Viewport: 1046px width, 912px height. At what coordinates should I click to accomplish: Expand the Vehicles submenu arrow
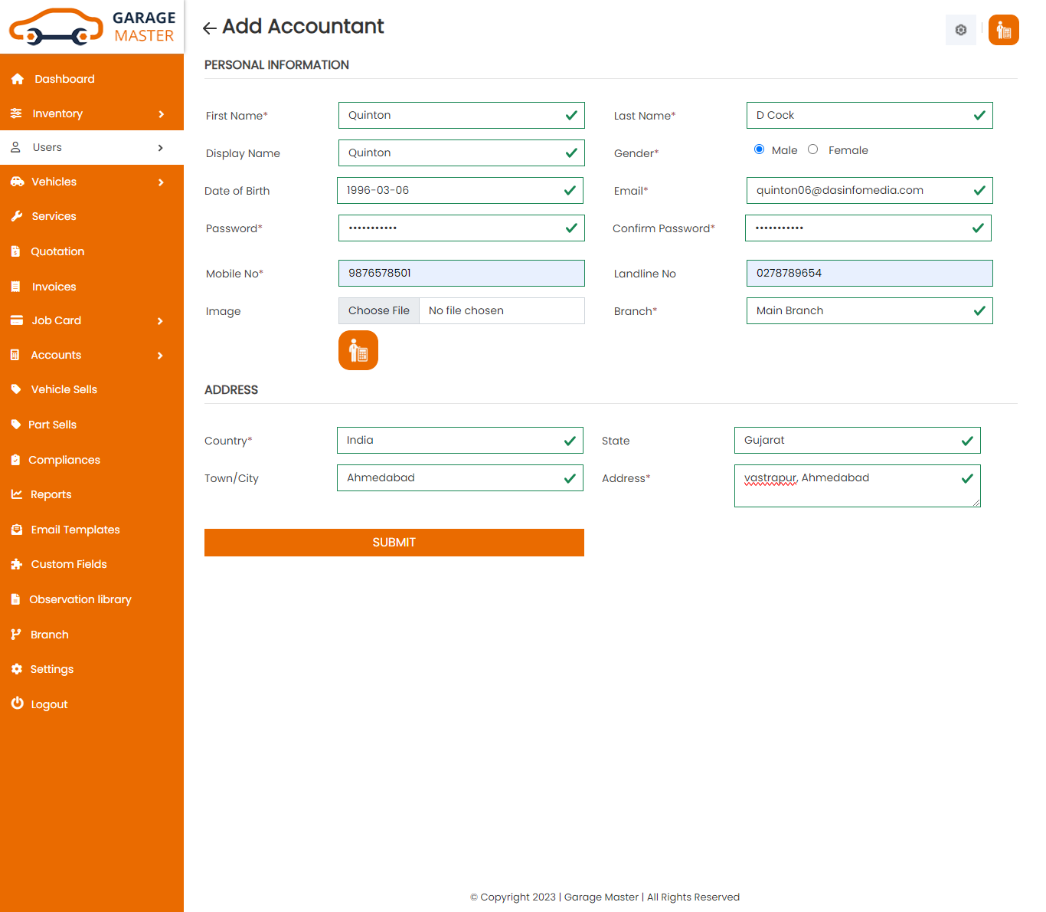161,182
